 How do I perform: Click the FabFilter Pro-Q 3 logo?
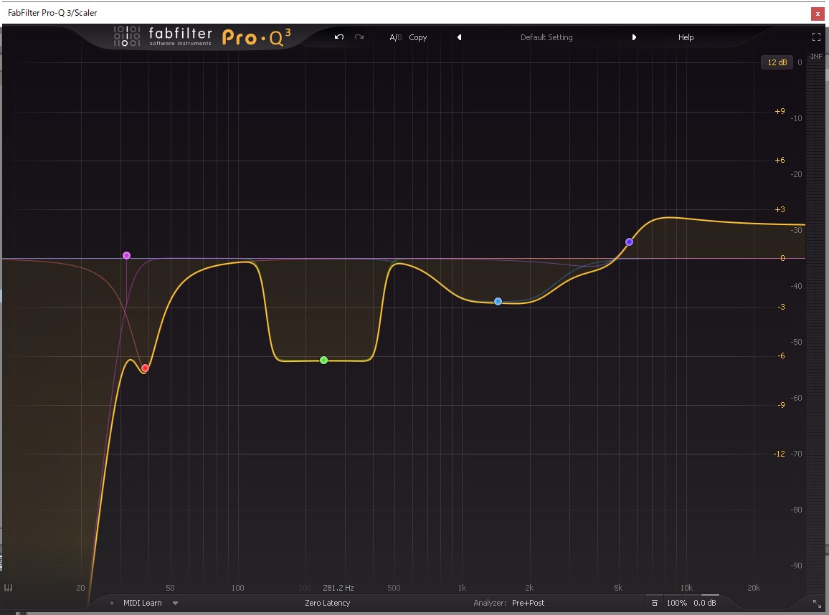(202, 37)
